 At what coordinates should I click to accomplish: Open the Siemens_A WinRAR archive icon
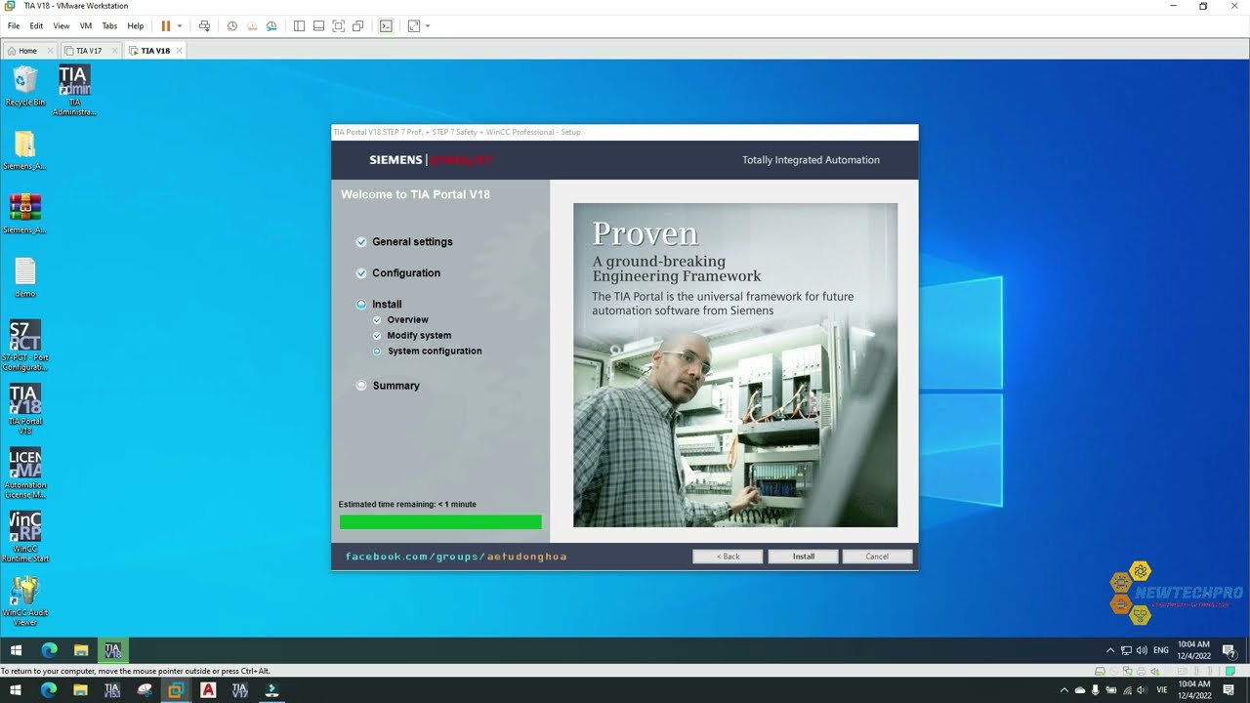(x=25, y=214)
